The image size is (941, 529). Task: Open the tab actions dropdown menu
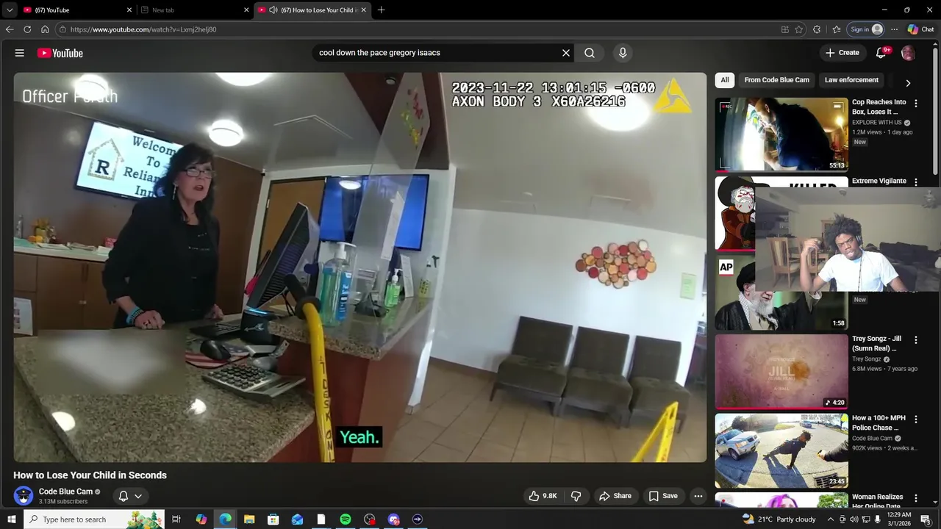click(9, 10)
